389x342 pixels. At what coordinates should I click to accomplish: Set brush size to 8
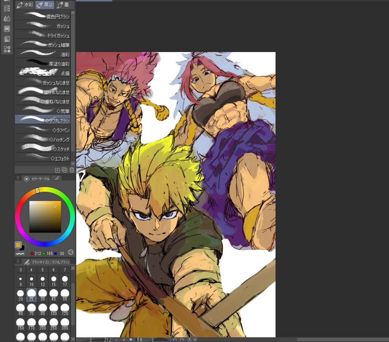(20, 281)
